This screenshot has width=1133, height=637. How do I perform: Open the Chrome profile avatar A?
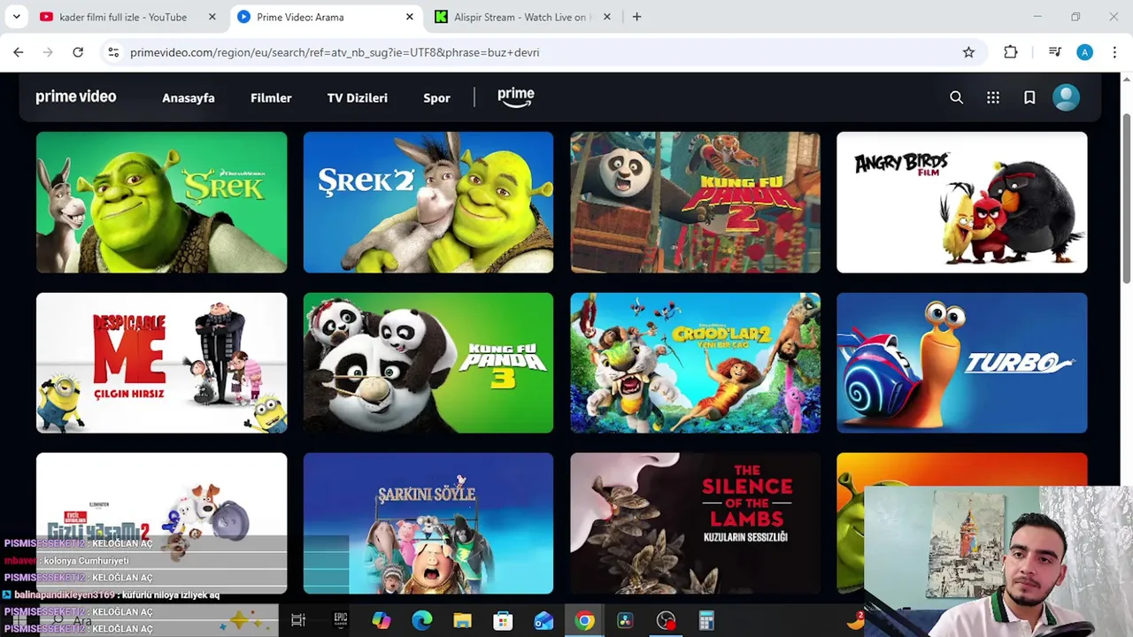click(1084, 52)
